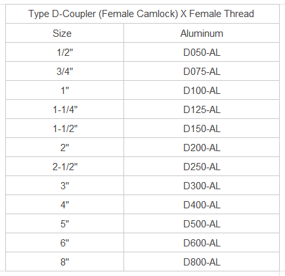285x276 pixels.
Task: Select the table title Type D-Coupler header
Action: coord(141,14)
